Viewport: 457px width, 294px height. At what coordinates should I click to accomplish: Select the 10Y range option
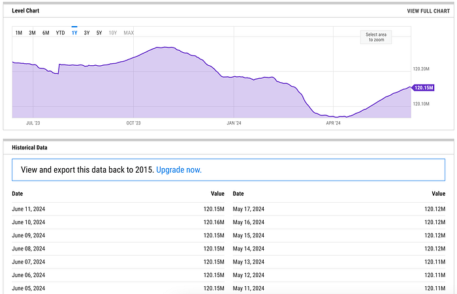(x=112, y=33)
